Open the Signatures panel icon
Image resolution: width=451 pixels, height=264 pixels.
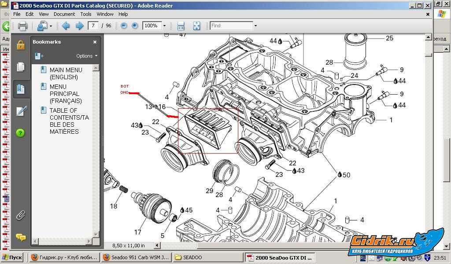point(21,111)
